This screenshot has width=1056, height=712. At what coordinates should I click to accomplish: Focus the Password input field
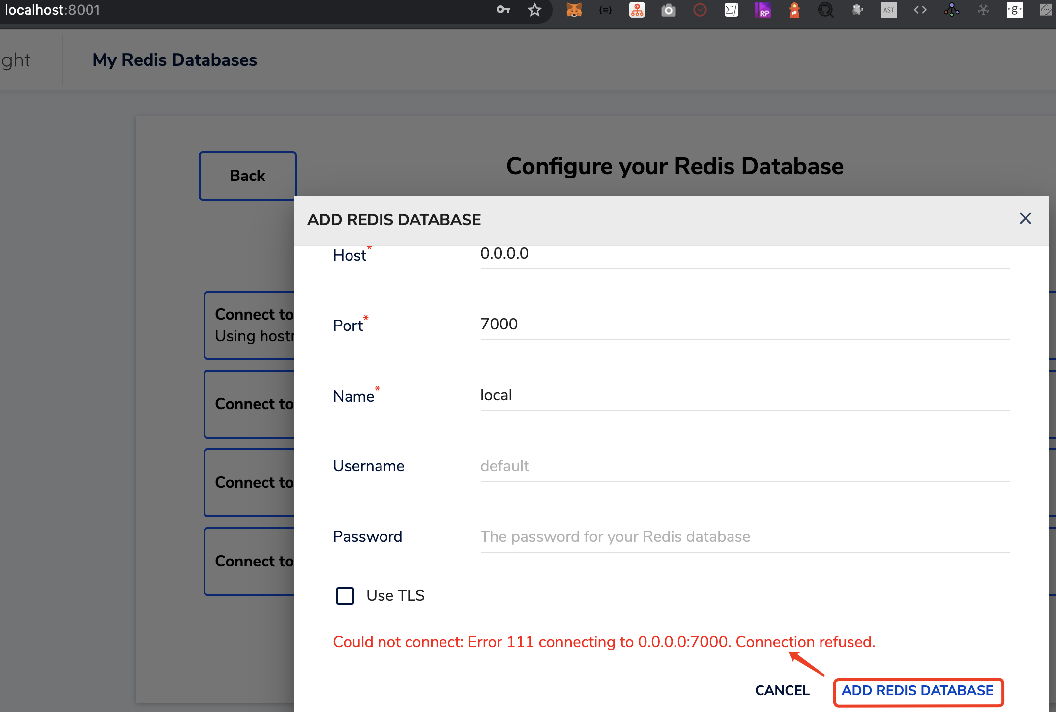tap(744, 537)
